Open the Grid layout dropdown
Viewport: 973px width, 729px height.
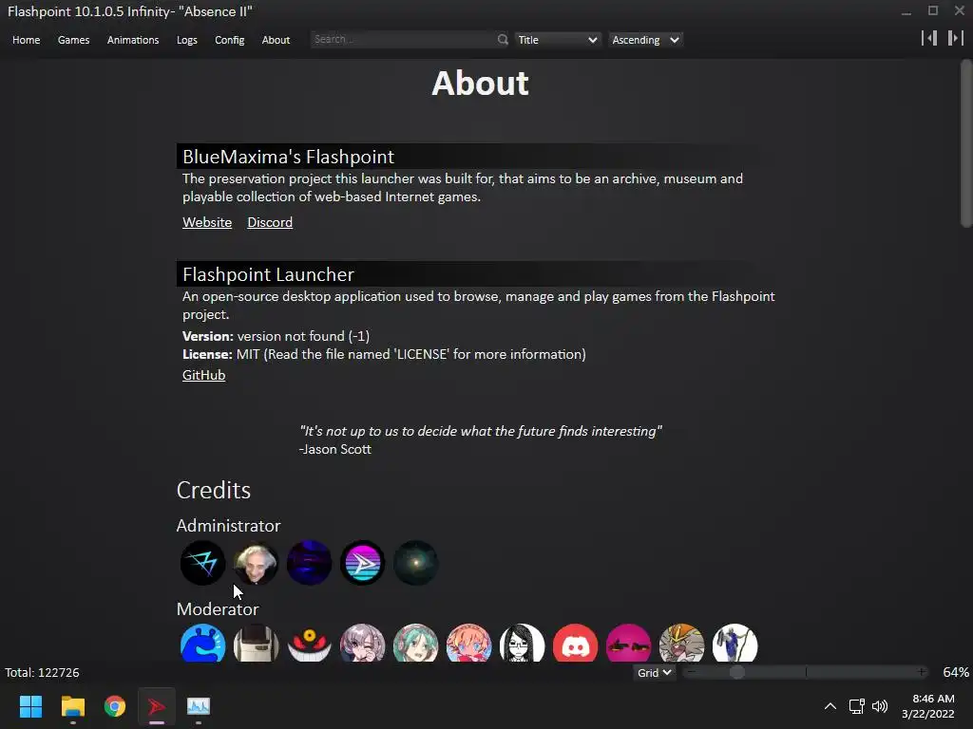click(x=654, y=673)
